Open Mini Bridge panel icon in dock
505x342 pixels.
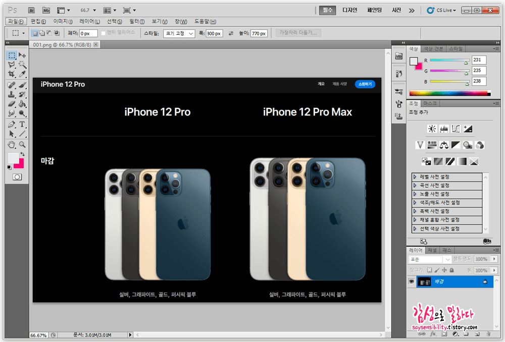coord(399,56)
